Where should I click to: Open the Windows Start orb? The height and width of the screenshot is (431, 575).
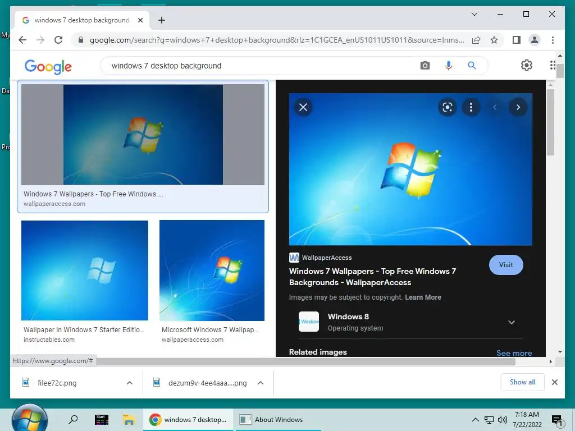pyautogui.click(x=30, y=419)
